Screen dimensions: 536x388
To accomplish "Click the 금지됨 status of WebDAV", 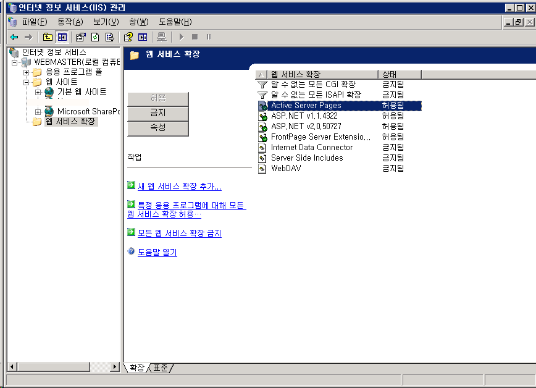I will (x=393, y=169).
